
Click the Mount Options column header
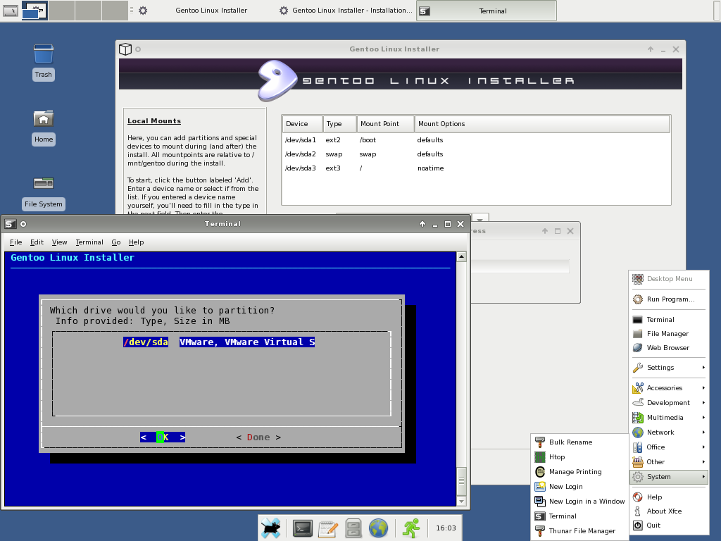(542, 124)
